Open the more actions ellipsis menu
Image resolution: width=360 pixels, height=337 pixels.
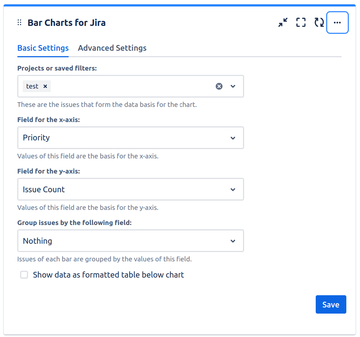[x=337, y=23]
